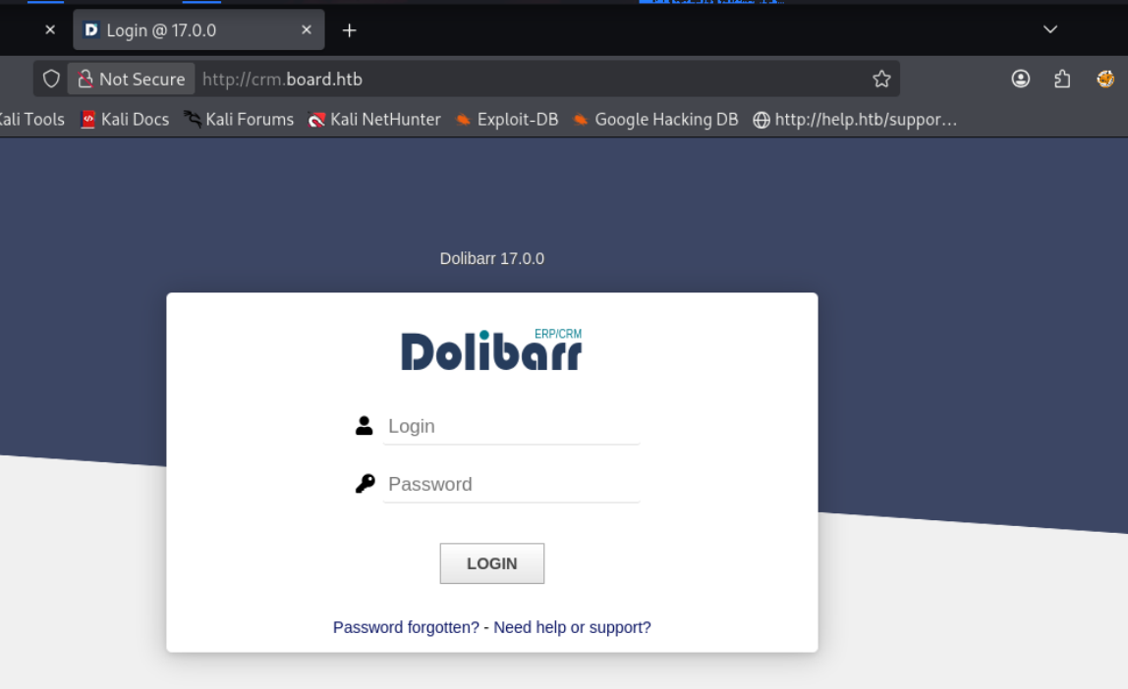Open the Not Secure site information
Viewport: 1128px width, 689px height.
[x=132, y=79]
